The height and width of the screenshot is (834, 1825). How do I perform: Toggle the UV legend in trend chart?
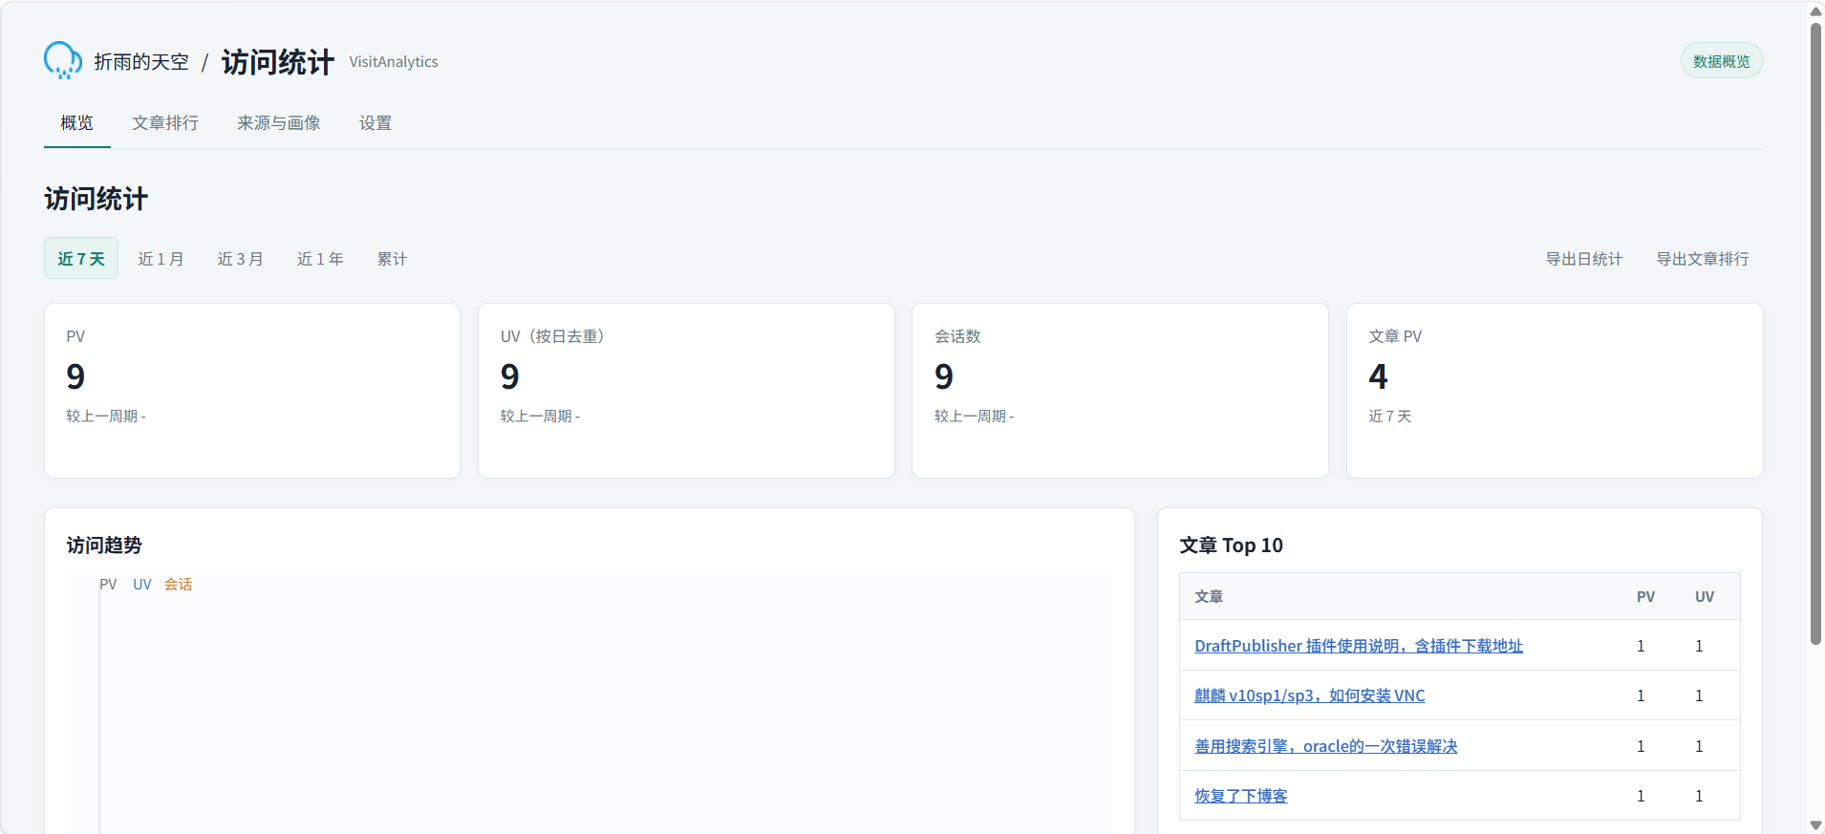click(x=142, y=585)
